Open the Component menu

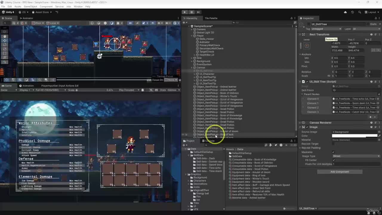pyautogui.click(x=46, y=7)
